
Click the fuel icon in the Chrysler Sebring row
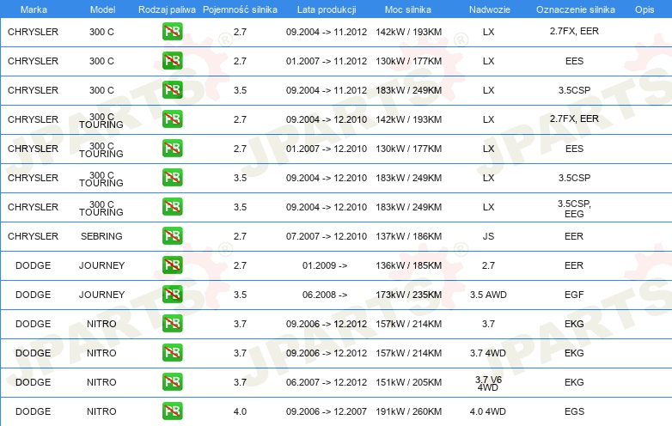(172, 236)
